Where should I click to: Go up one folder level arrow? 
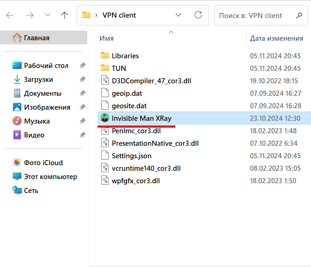pyautogui.click(x=64, y=15)
